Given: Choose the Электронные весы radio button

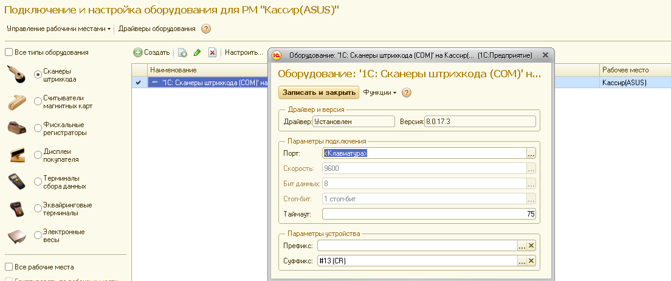Looking at the screenshot, I should click(x=38, y=235).
